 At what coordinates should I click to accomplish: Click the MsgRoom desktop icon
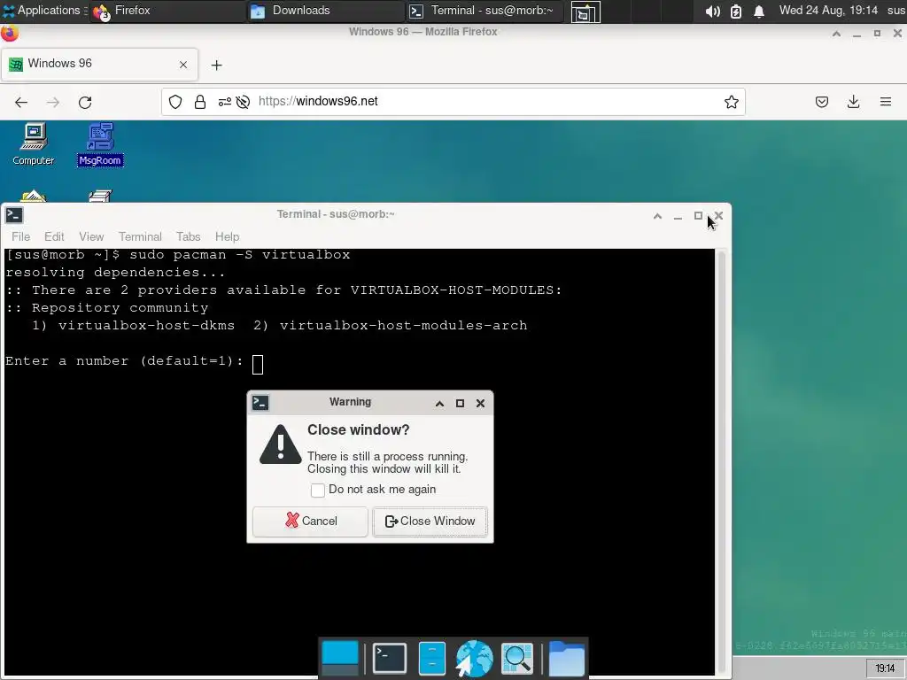[x=100, y=144]
